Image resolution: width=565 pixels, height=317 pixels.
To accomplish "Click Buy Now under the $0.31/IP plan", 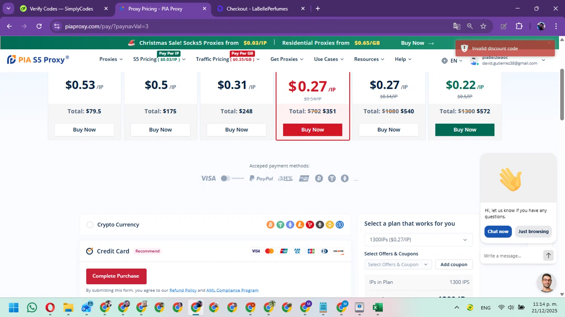I will (237, 130).
